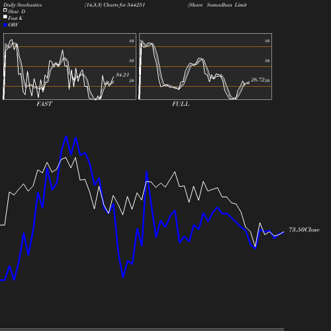Image resolution: width=331 pixels, height=331 pixels.
Task: Click the 50 axis label in FAST chart
Action: (132, 61)
